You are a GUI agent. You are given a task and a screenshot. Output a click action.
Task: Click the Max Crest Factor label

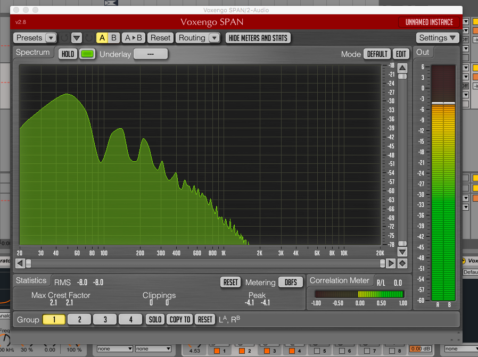click(61, 295)
